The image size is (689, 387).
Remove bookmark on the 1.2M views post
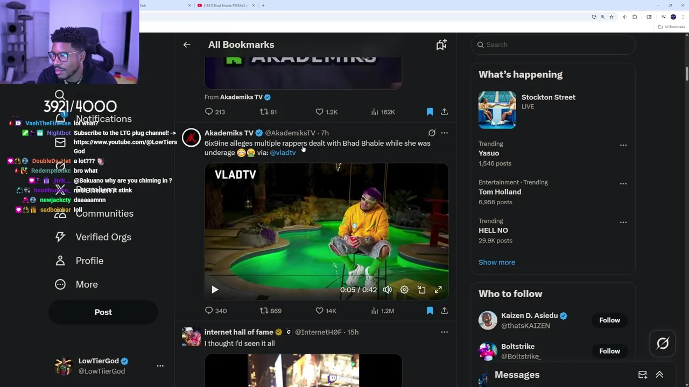430,311
